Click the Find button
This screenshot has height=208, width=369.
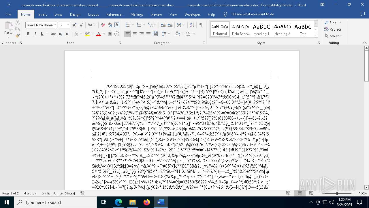coord(331,23)
